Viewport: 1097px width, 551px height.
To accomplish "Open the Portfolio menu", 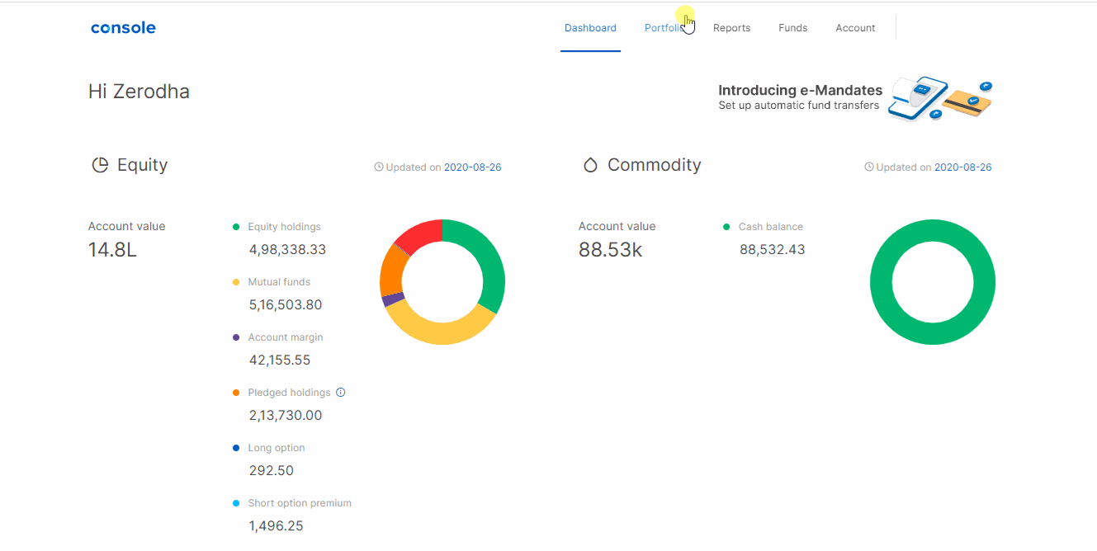I will pos(664,28).
